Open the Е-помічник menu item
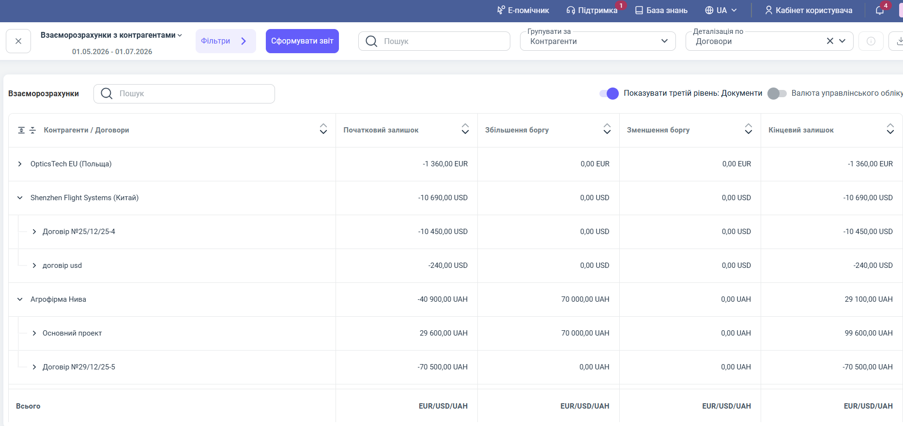The image size is (903, 426). tap(523, 10)
